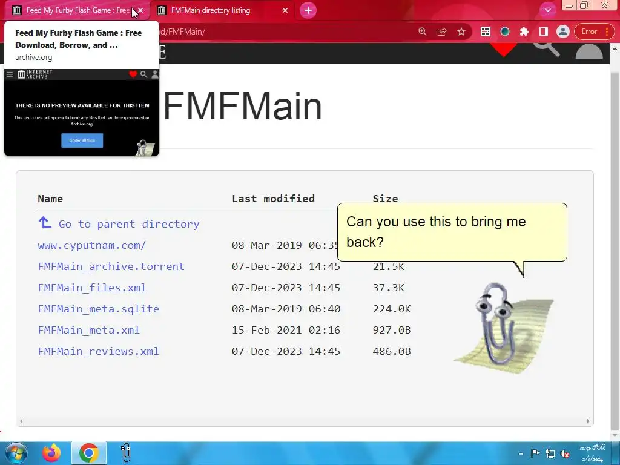
Task: Open the Chrome profile avatar
Action: [563, 31]
